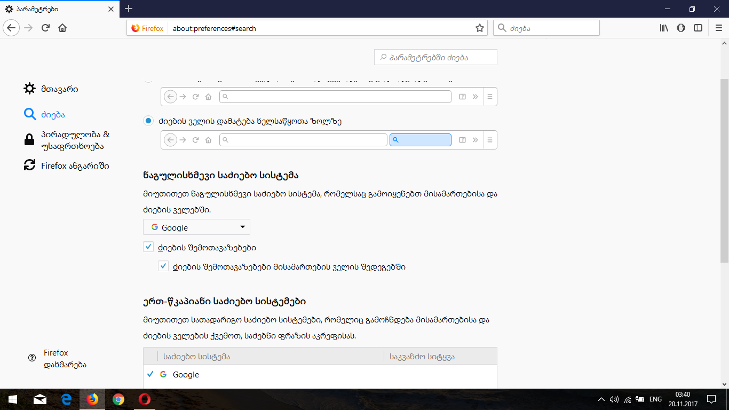Switch the ENG input language indicator

(x=655, y=399)
